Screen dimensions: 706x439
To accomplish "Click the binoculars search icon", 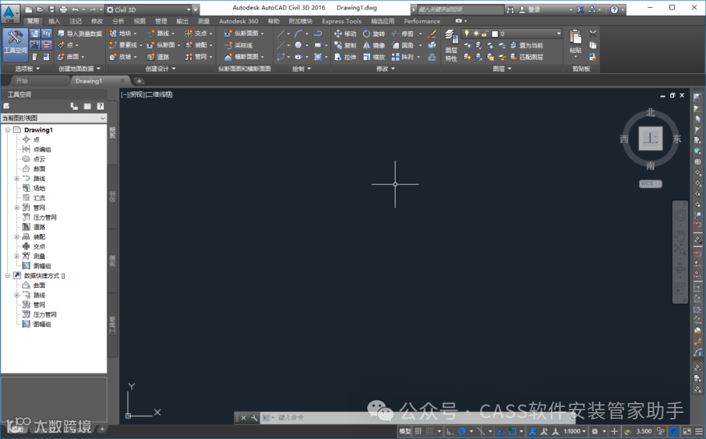I will (x=510, y=9).
